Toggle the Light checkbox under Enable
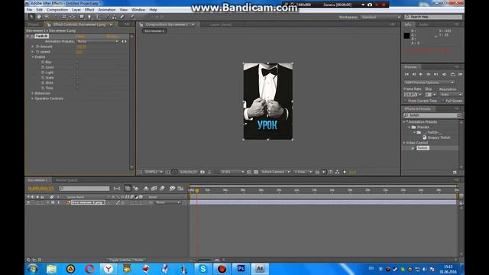 (77, 73)
